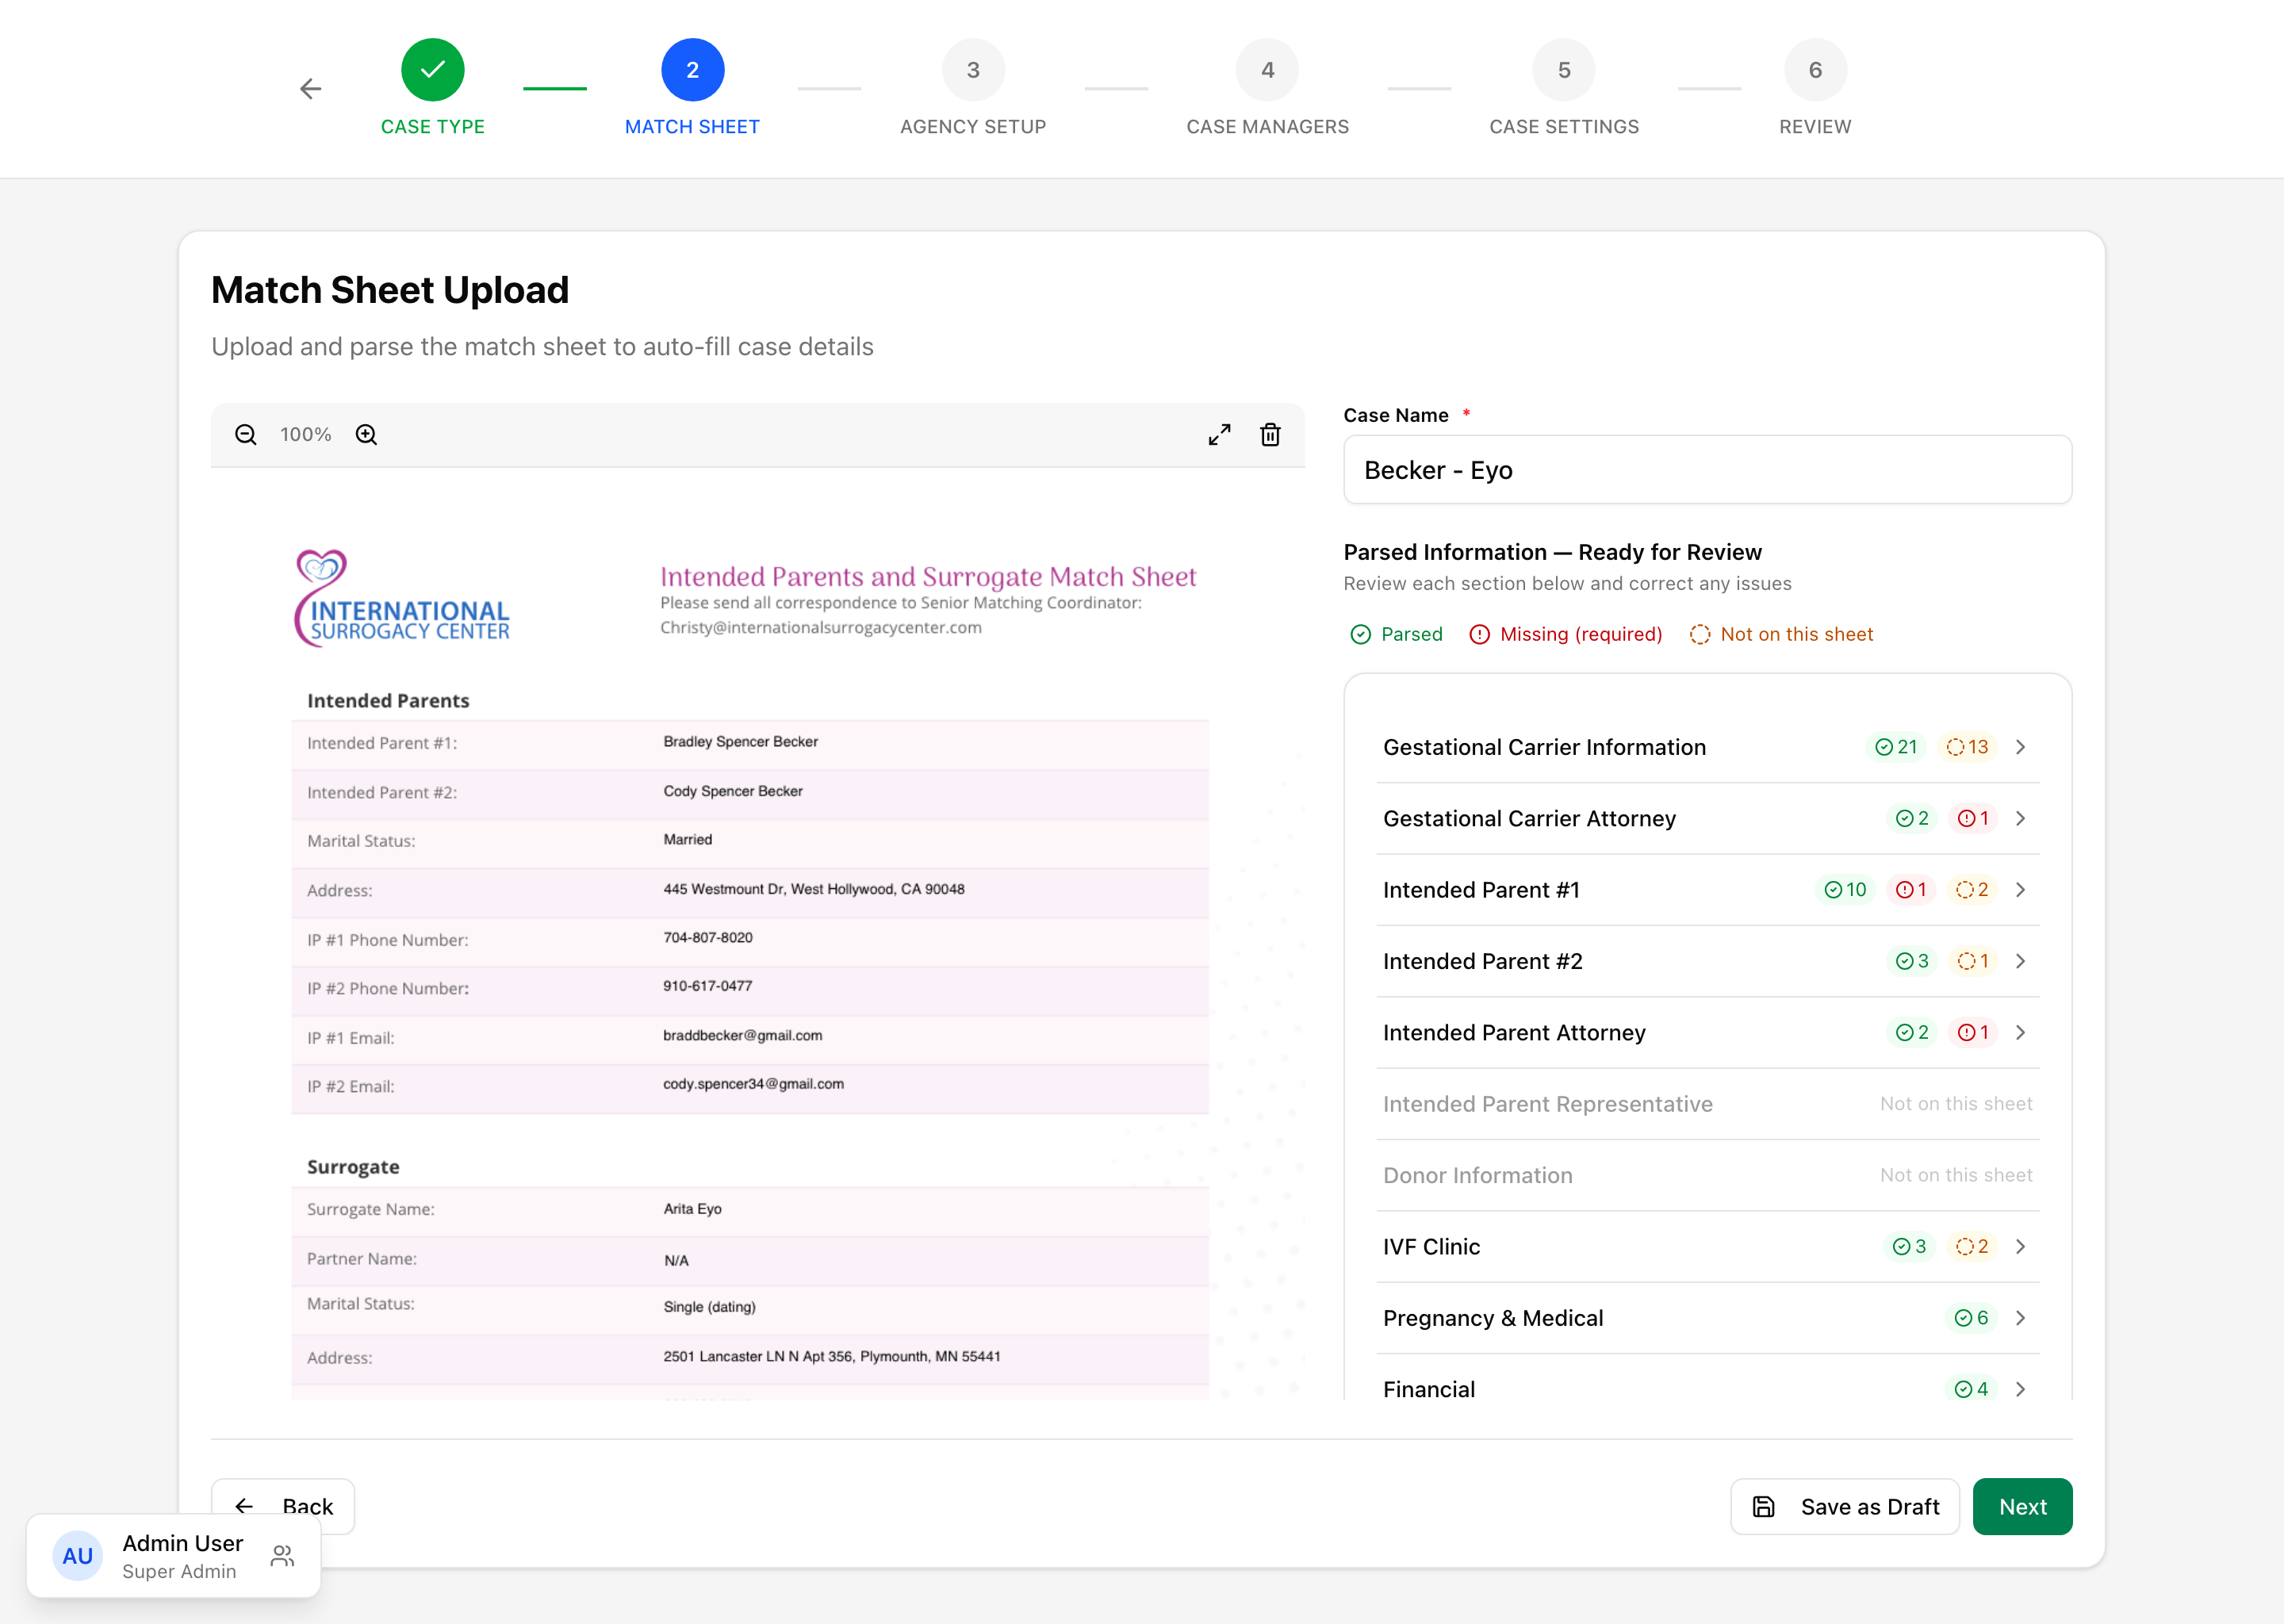The height and width of the screenshot is (1624, 2284).
Task: Click the back arrow beside the stepper
Action: click(311, 89)
